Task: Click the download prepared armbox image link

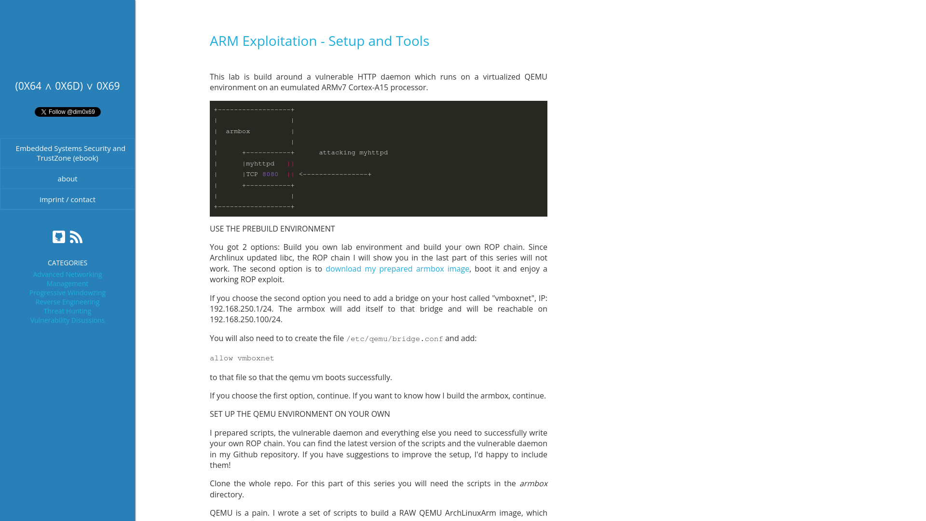Action: coord(397,268)
